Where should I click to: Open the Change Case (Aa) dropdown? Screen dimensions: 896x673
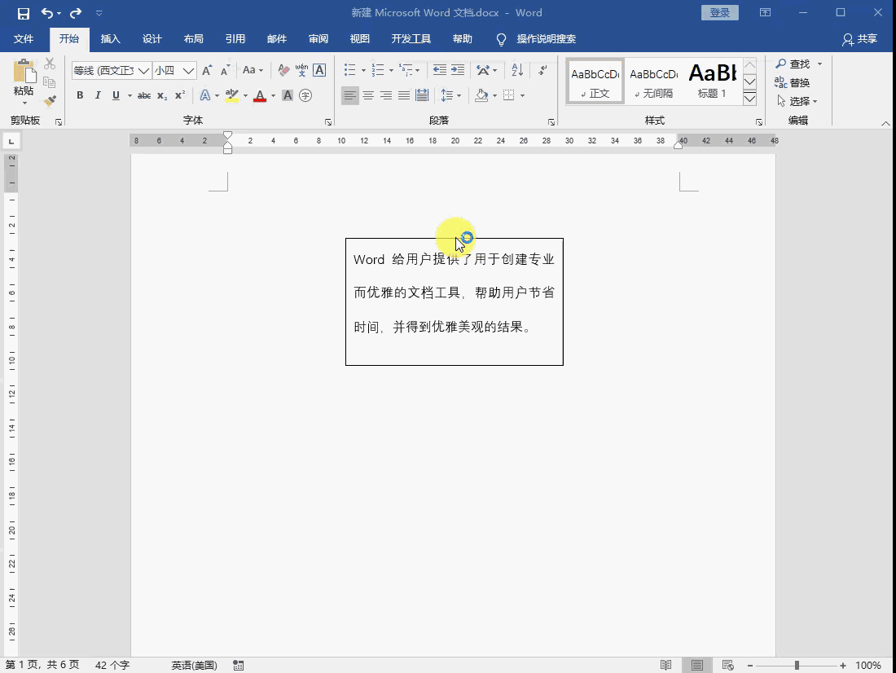coord(253,70)
